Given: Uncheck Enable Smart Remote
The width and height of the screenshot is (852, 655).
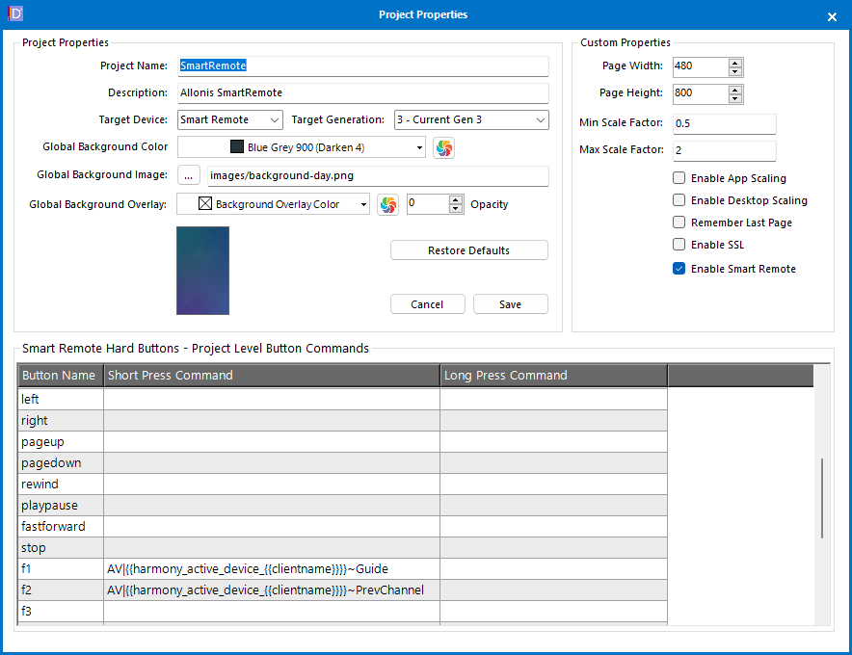Looking at the screenshot, I should click(x=679, y=269).
